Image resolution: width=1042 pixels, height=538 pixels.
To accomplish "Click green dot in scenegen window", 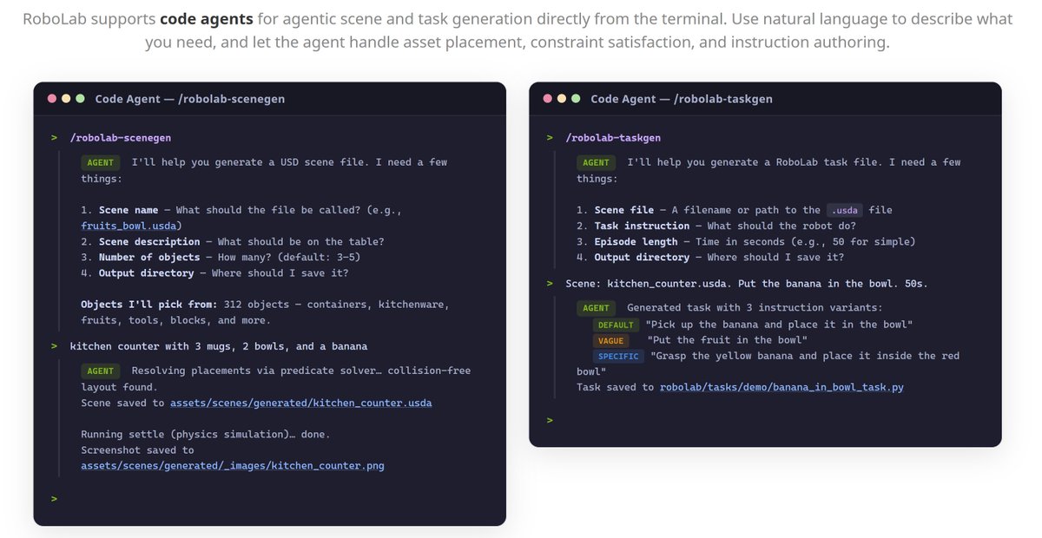I will [x=80, y=99].
